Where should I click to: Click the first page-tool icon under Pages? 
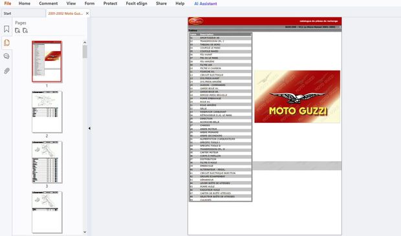(17, 30)
